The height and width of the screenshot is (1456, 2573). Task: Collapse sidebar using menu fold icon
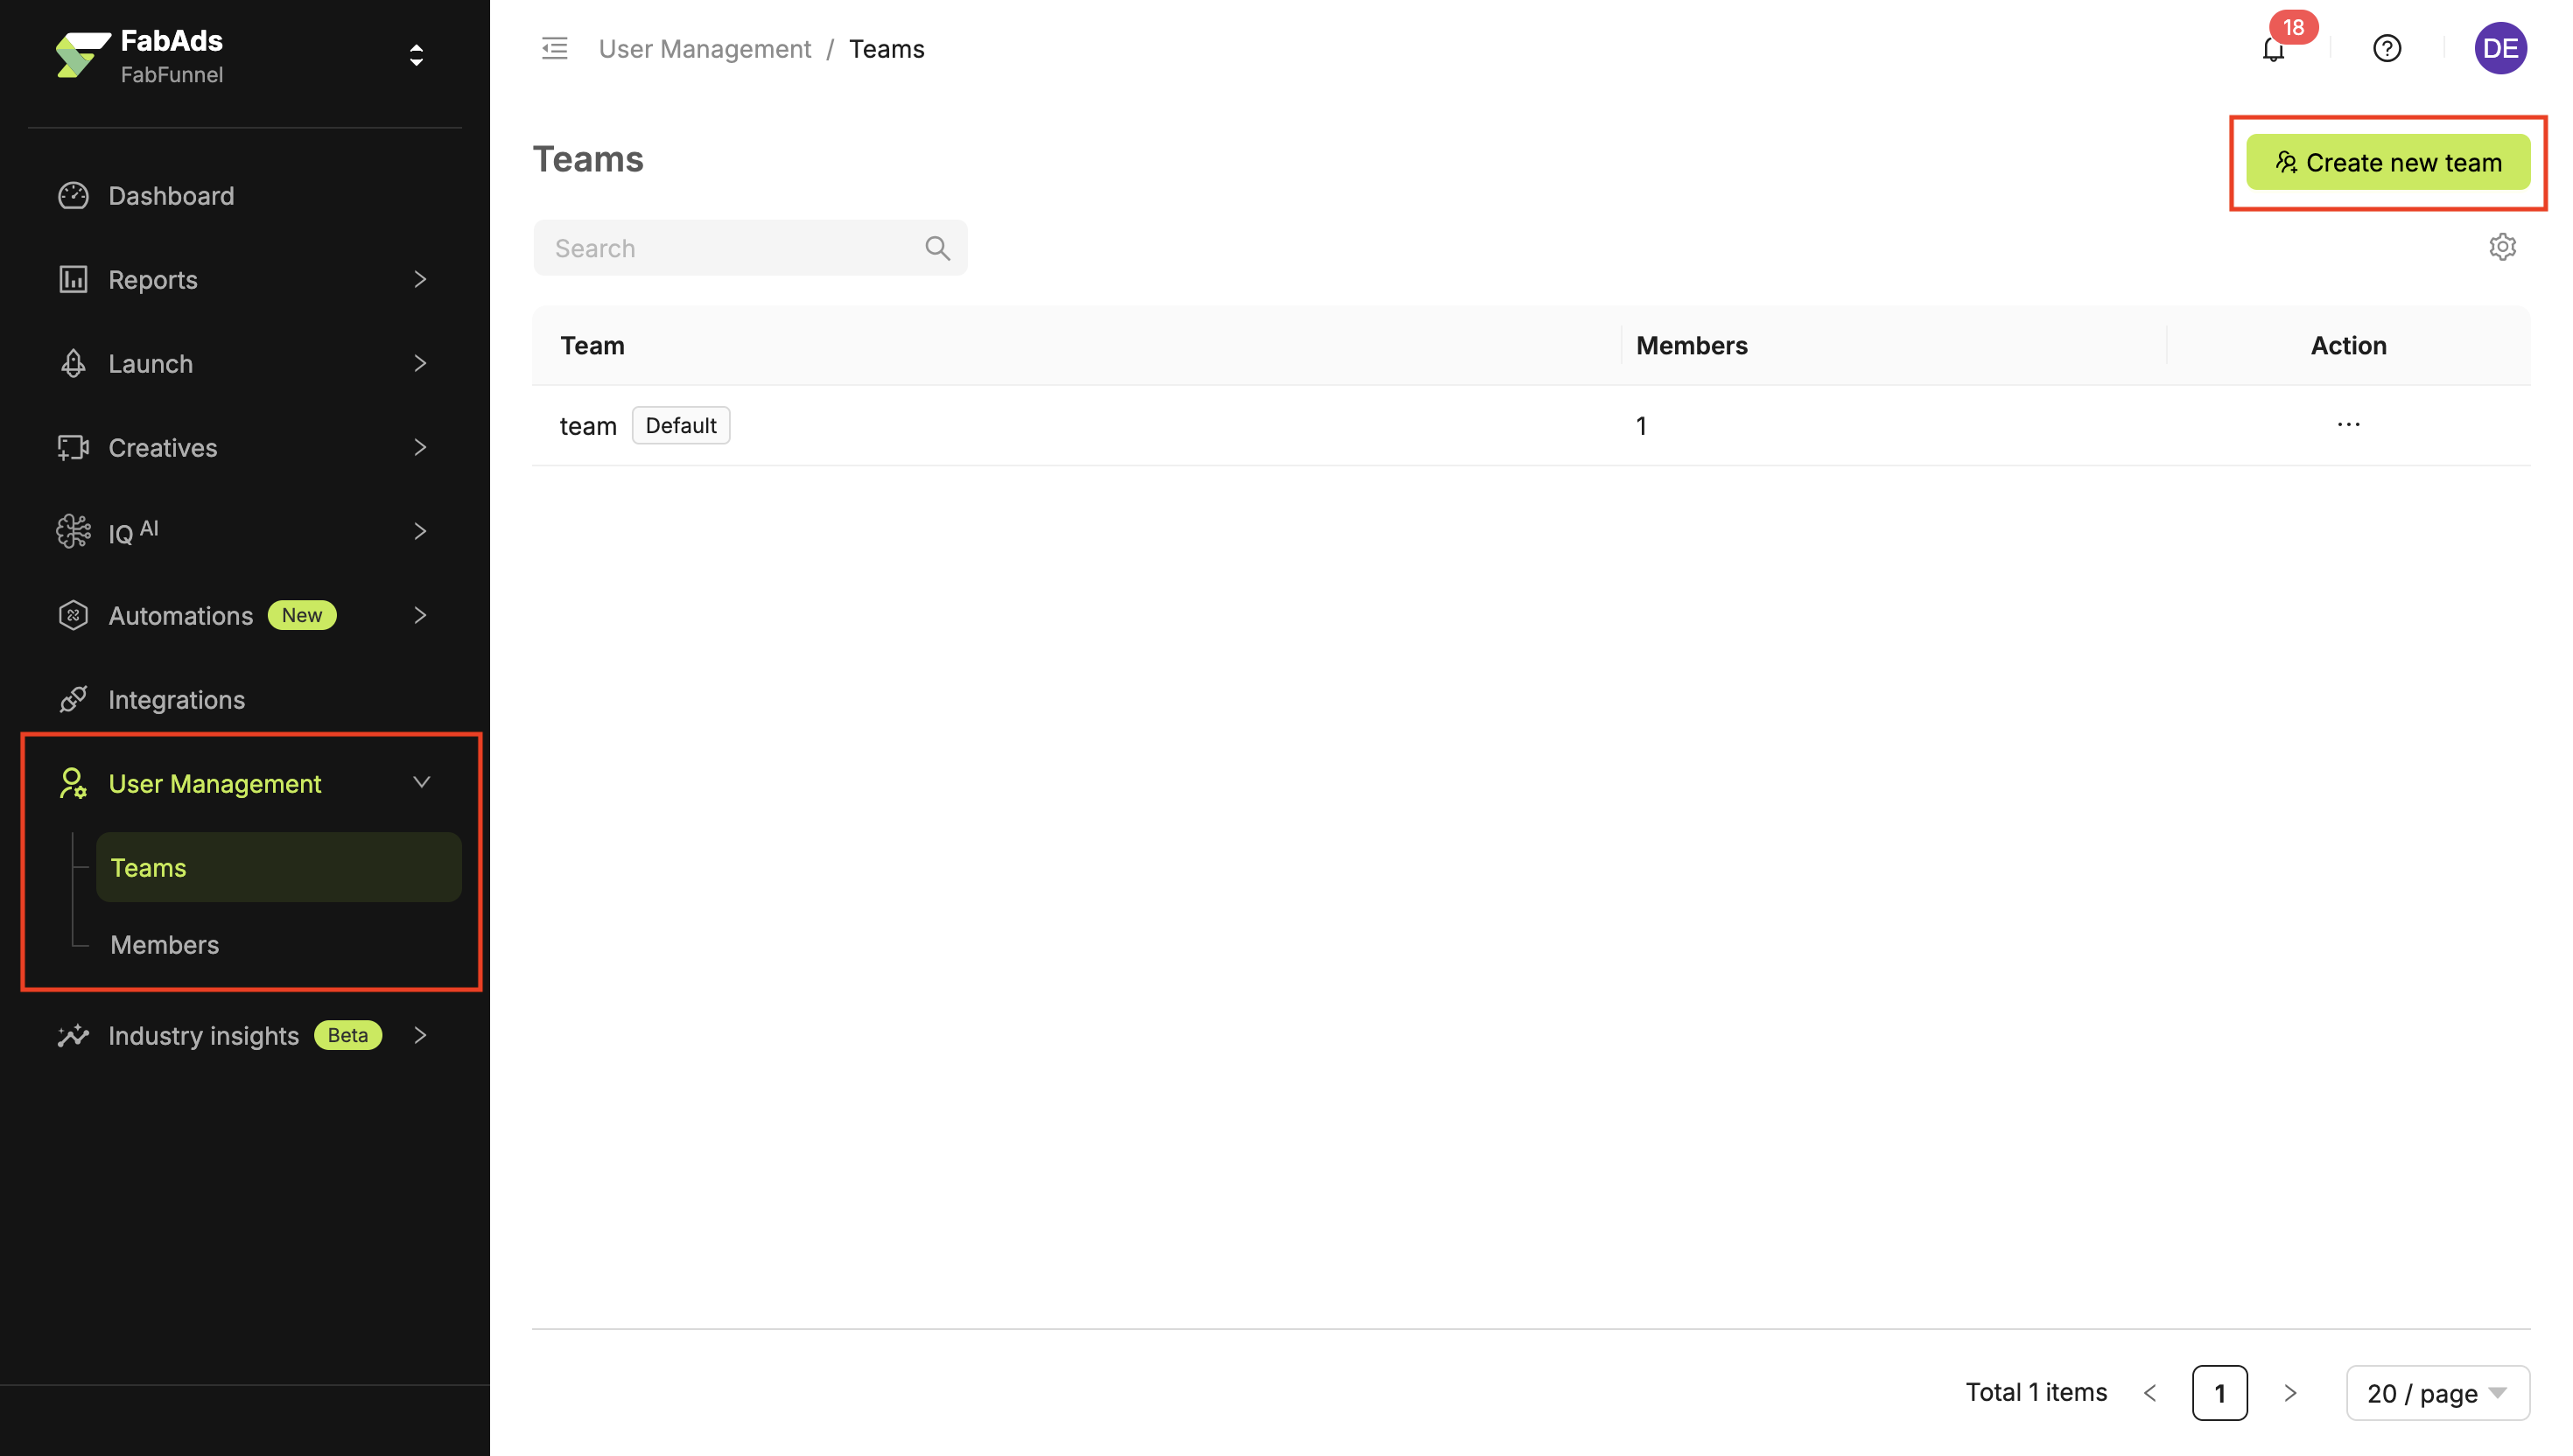[x=554, y=49]
